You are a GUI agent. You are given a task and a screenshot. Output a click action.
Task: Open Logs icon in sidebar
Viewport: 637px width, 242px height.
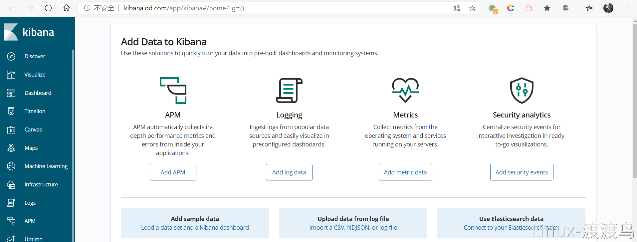tap(11, 203)
